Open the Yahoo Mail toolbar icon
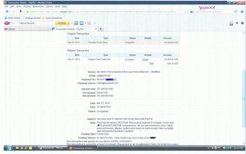The height and width of the screenshot is (154, 246). [x=81, y=23]
